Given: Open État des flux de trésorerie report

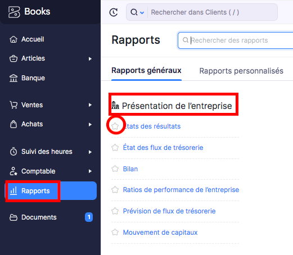Looking at the screenshot, I should tap(163, 148).
